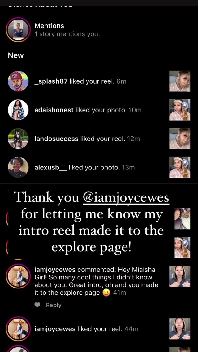View photo thumbnail liked by alexusb__
Screen dimensions: 198x352
click(x=180, y=167)
